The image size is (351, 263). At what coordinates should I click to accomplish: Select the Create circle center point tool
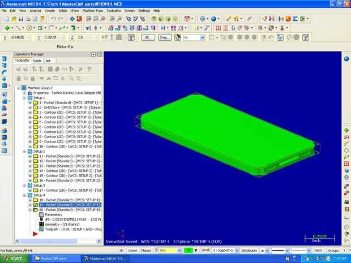pyautogui.click(x=29, y=28)
